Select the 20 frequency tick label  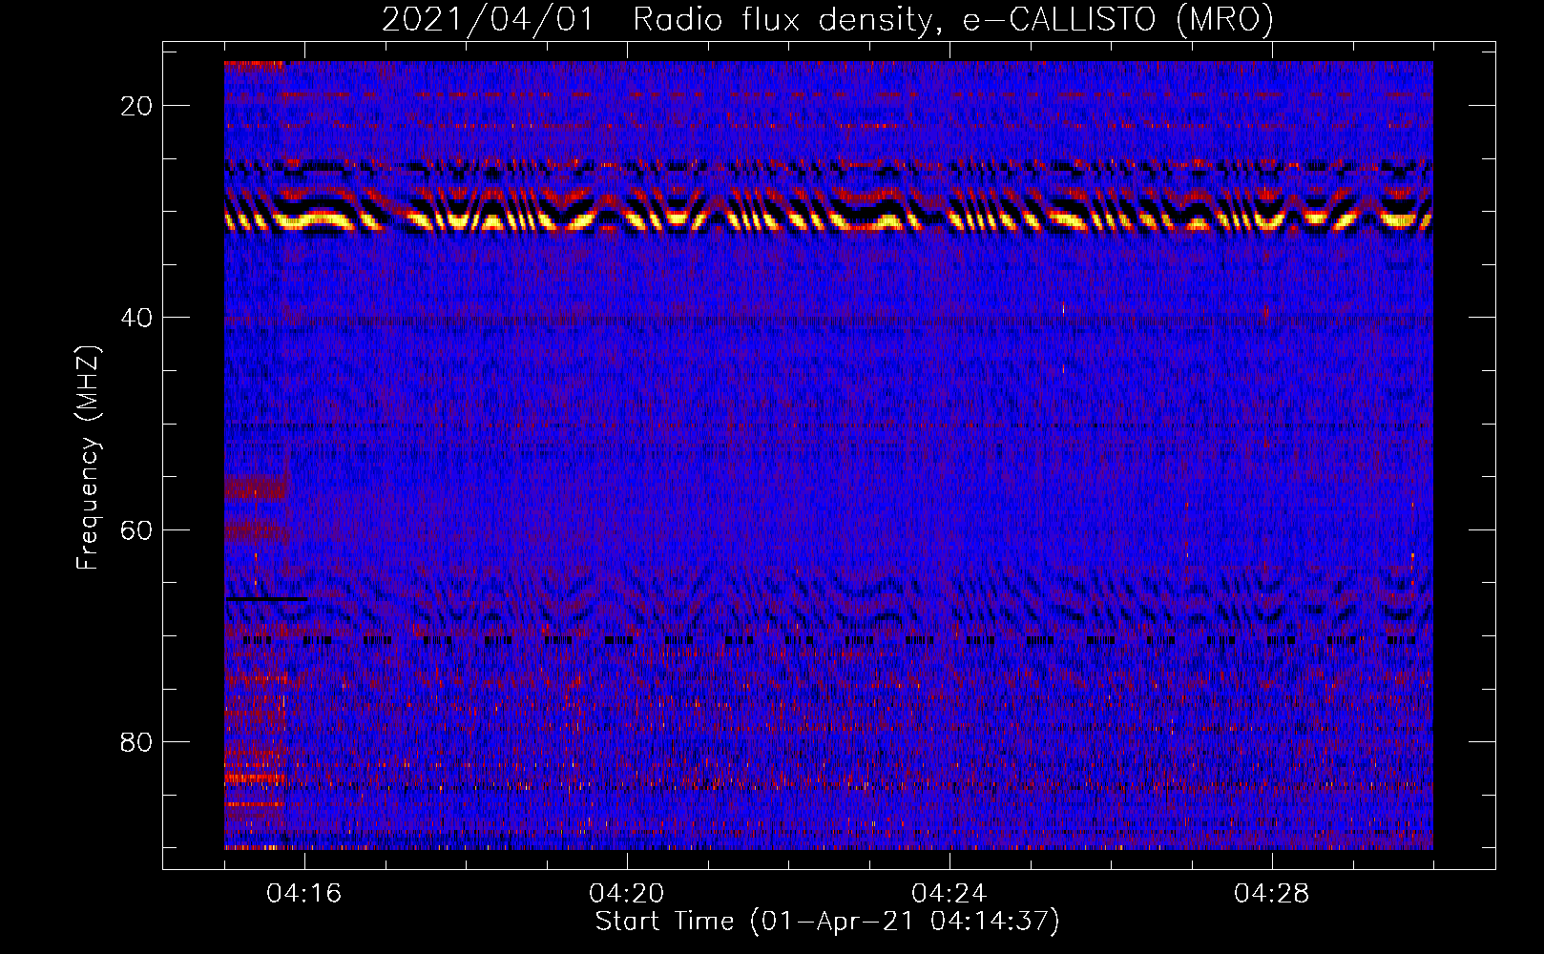point(137,106)
